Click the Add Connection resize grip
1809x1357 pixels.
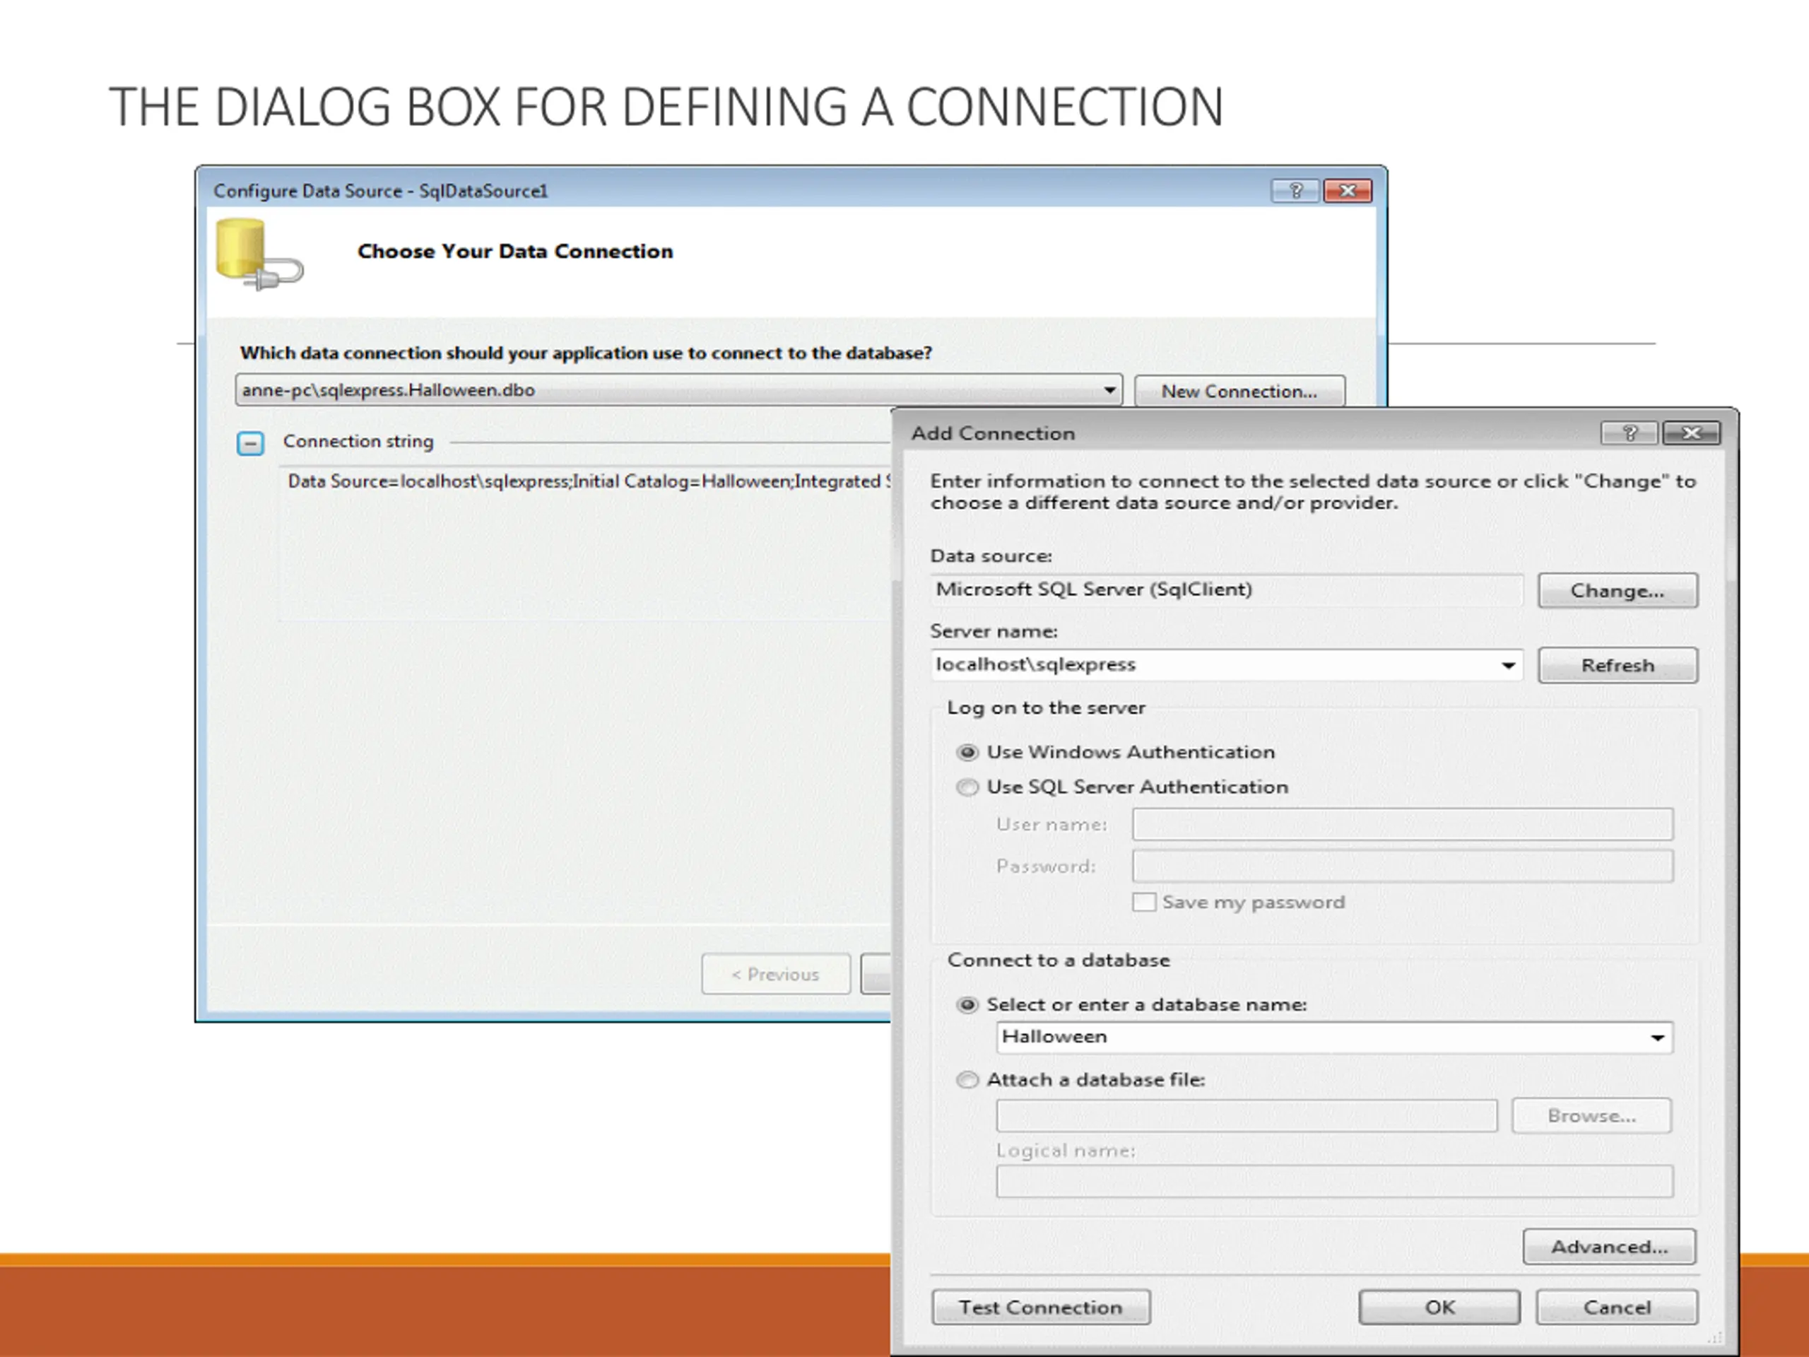1715,1337
